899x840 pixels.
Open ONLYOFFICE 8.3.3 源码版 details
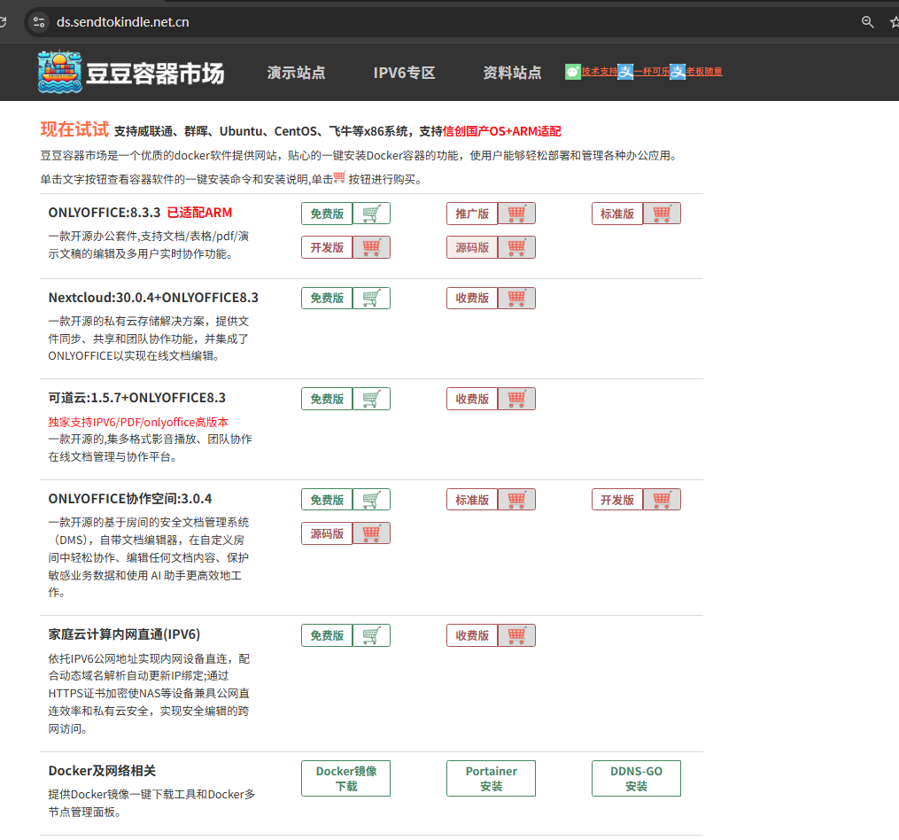[472, 247]
